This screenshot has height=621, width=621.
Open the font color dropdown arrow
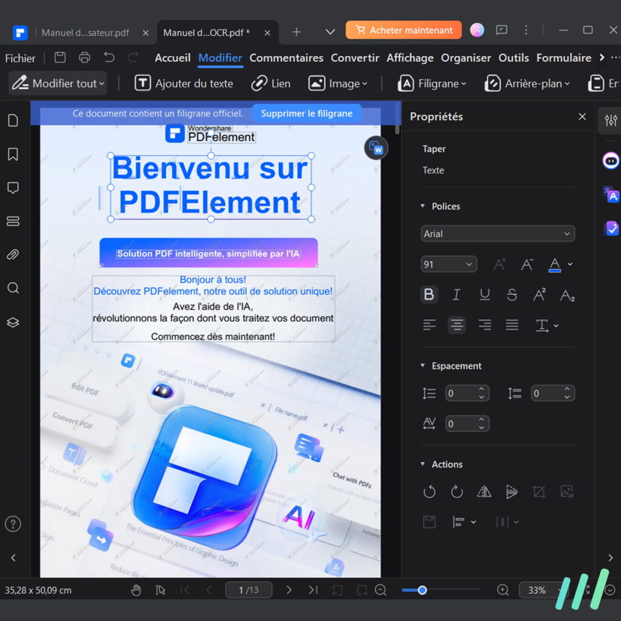pyautogui.click(x=570, y=264)
